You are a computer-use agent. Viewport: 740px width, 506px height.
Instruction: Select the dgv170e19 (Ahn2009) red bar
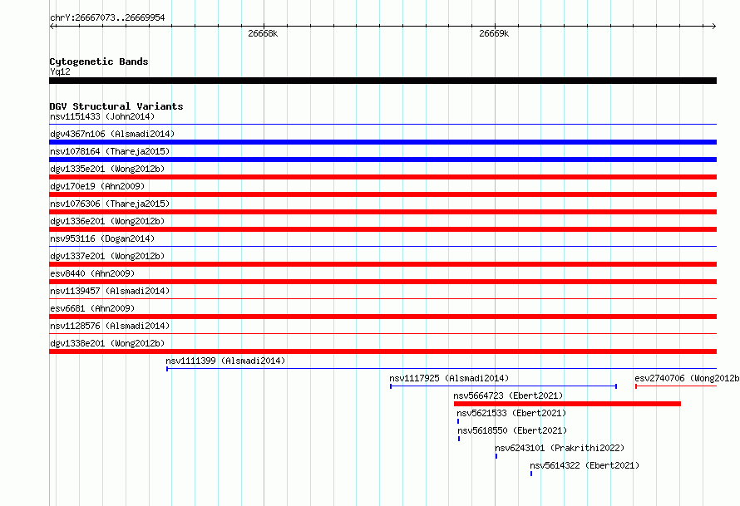(x=382, y=194)
